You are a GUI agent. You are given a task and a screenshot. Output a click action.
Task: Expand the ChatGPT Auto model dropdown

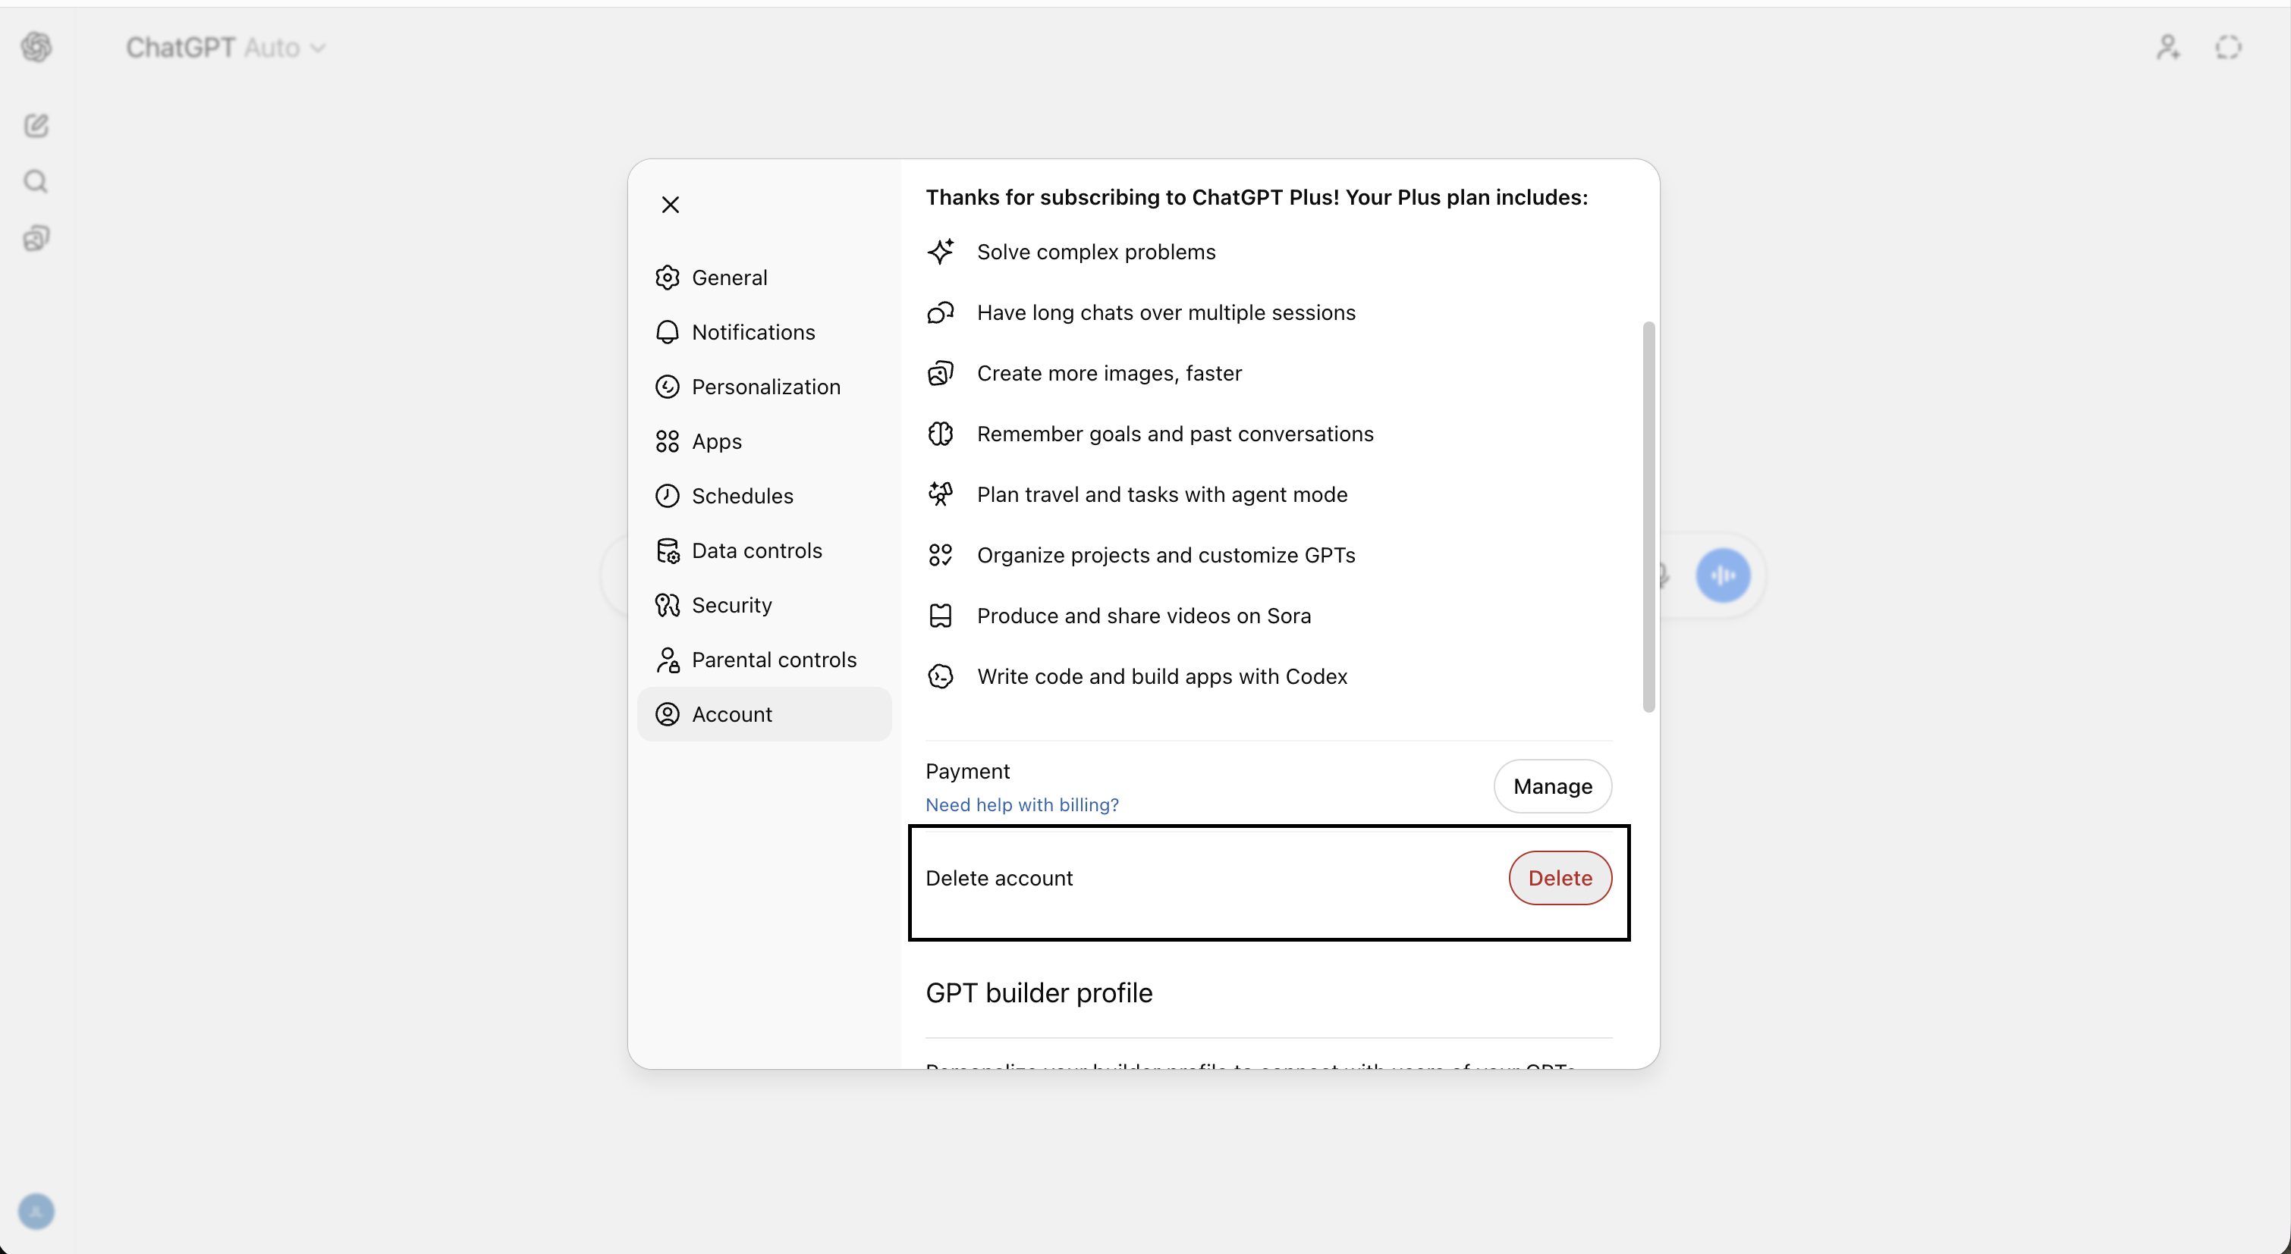point(226,47)
